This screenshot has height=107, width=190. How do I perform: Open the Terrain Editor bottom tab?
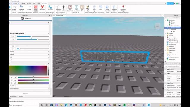point(13,96)
